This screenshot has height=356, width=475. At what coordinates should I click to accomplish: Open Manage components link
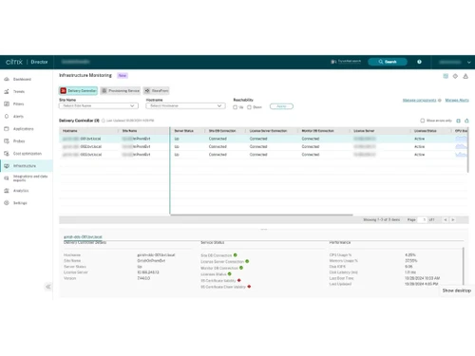point(419,101)
